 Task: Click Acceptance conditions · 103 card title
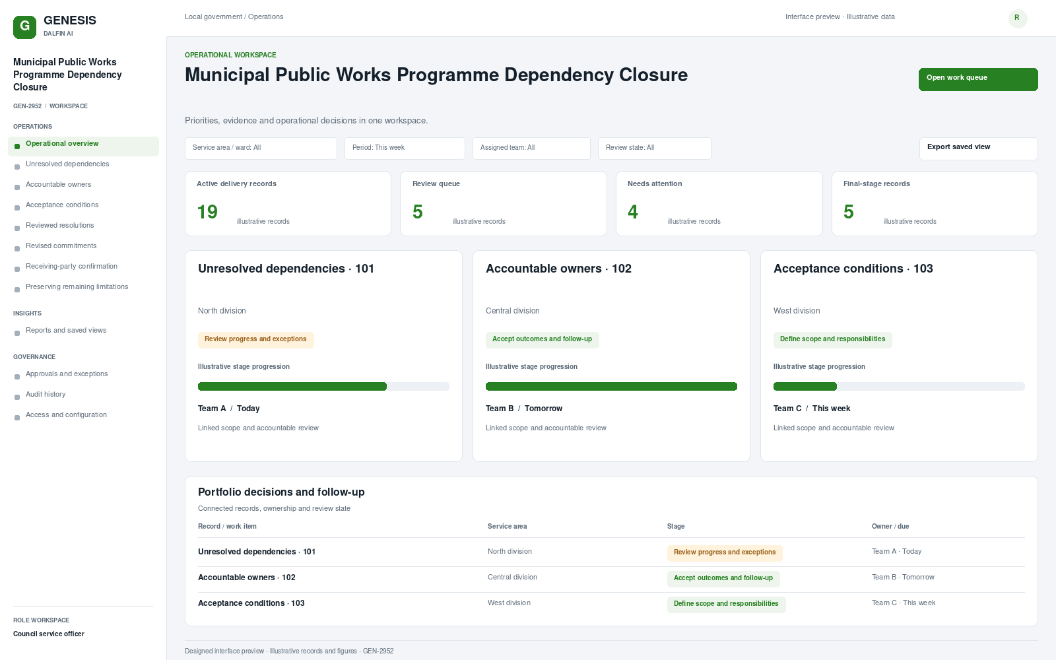tap(853, 269)
